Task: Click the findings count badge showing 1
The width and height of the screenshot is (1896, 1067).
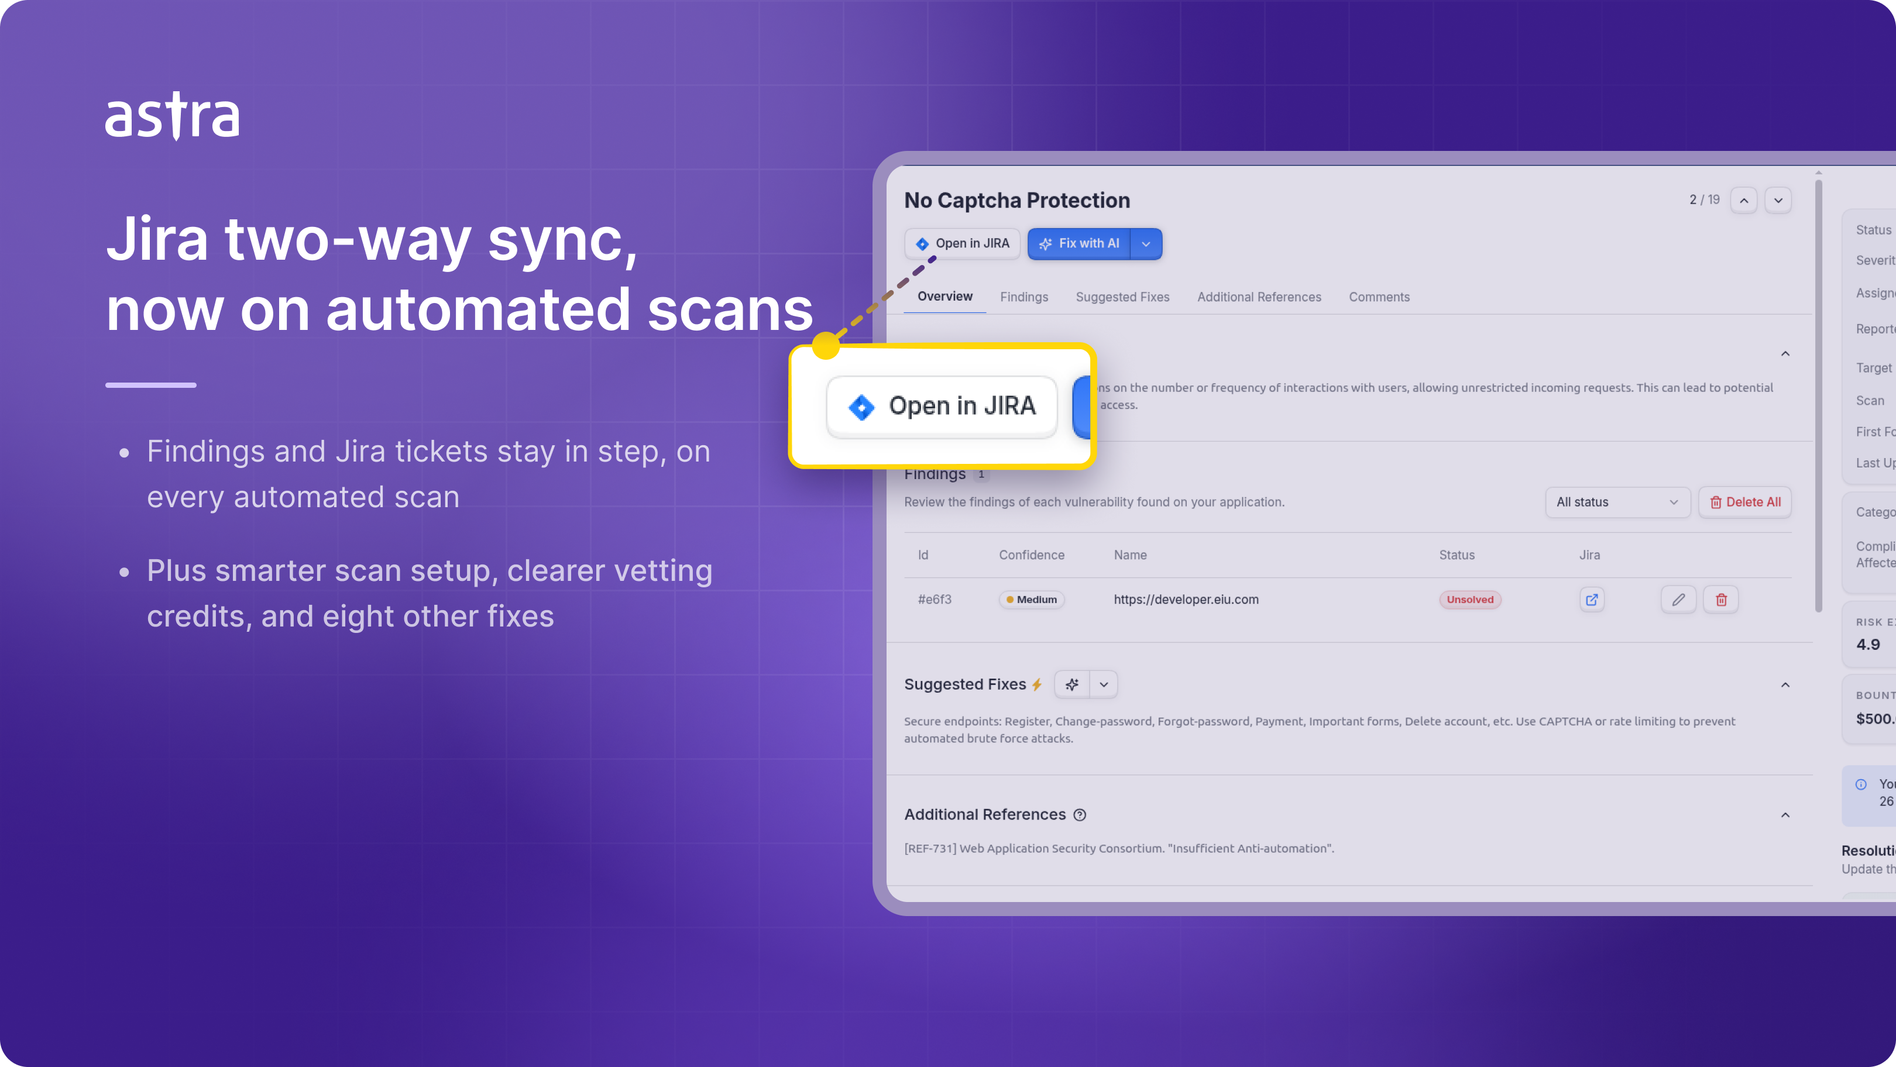Action: coord(981,474)
